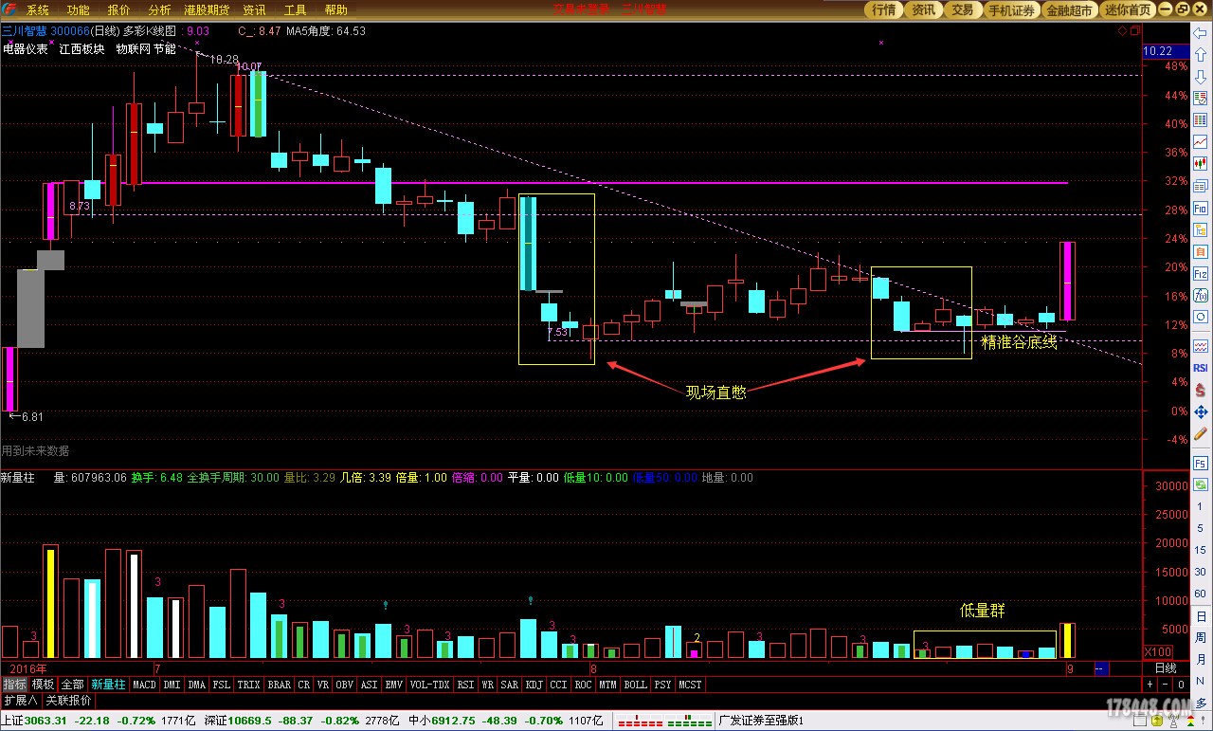Select the 多 multi-period button
Viewport: 1213px width, 731px height.
[x=1201, y=703]
